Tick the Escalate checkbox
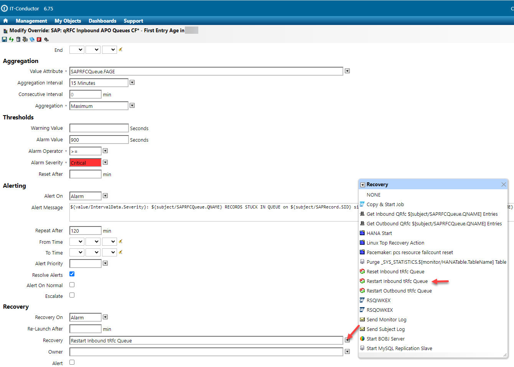The image size is (514, 367). click(72, 295)
